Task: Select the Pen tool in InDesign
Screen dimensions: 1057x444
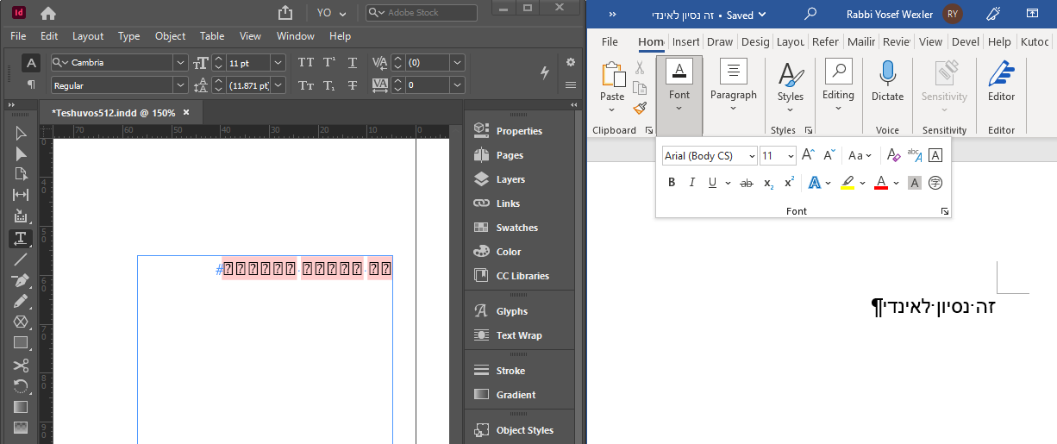Action: 21,280
